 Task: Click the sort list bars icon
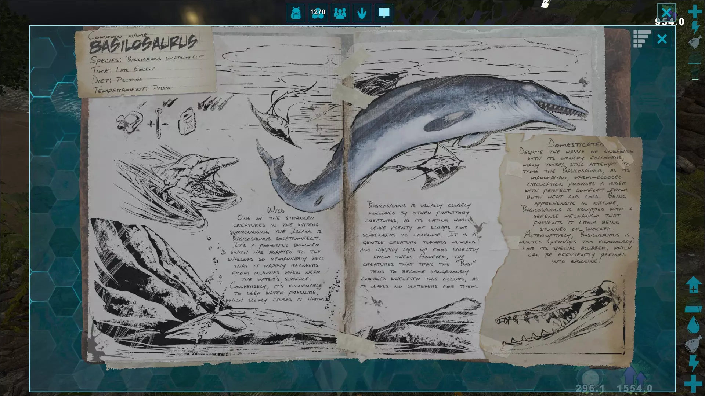point(641,39)
